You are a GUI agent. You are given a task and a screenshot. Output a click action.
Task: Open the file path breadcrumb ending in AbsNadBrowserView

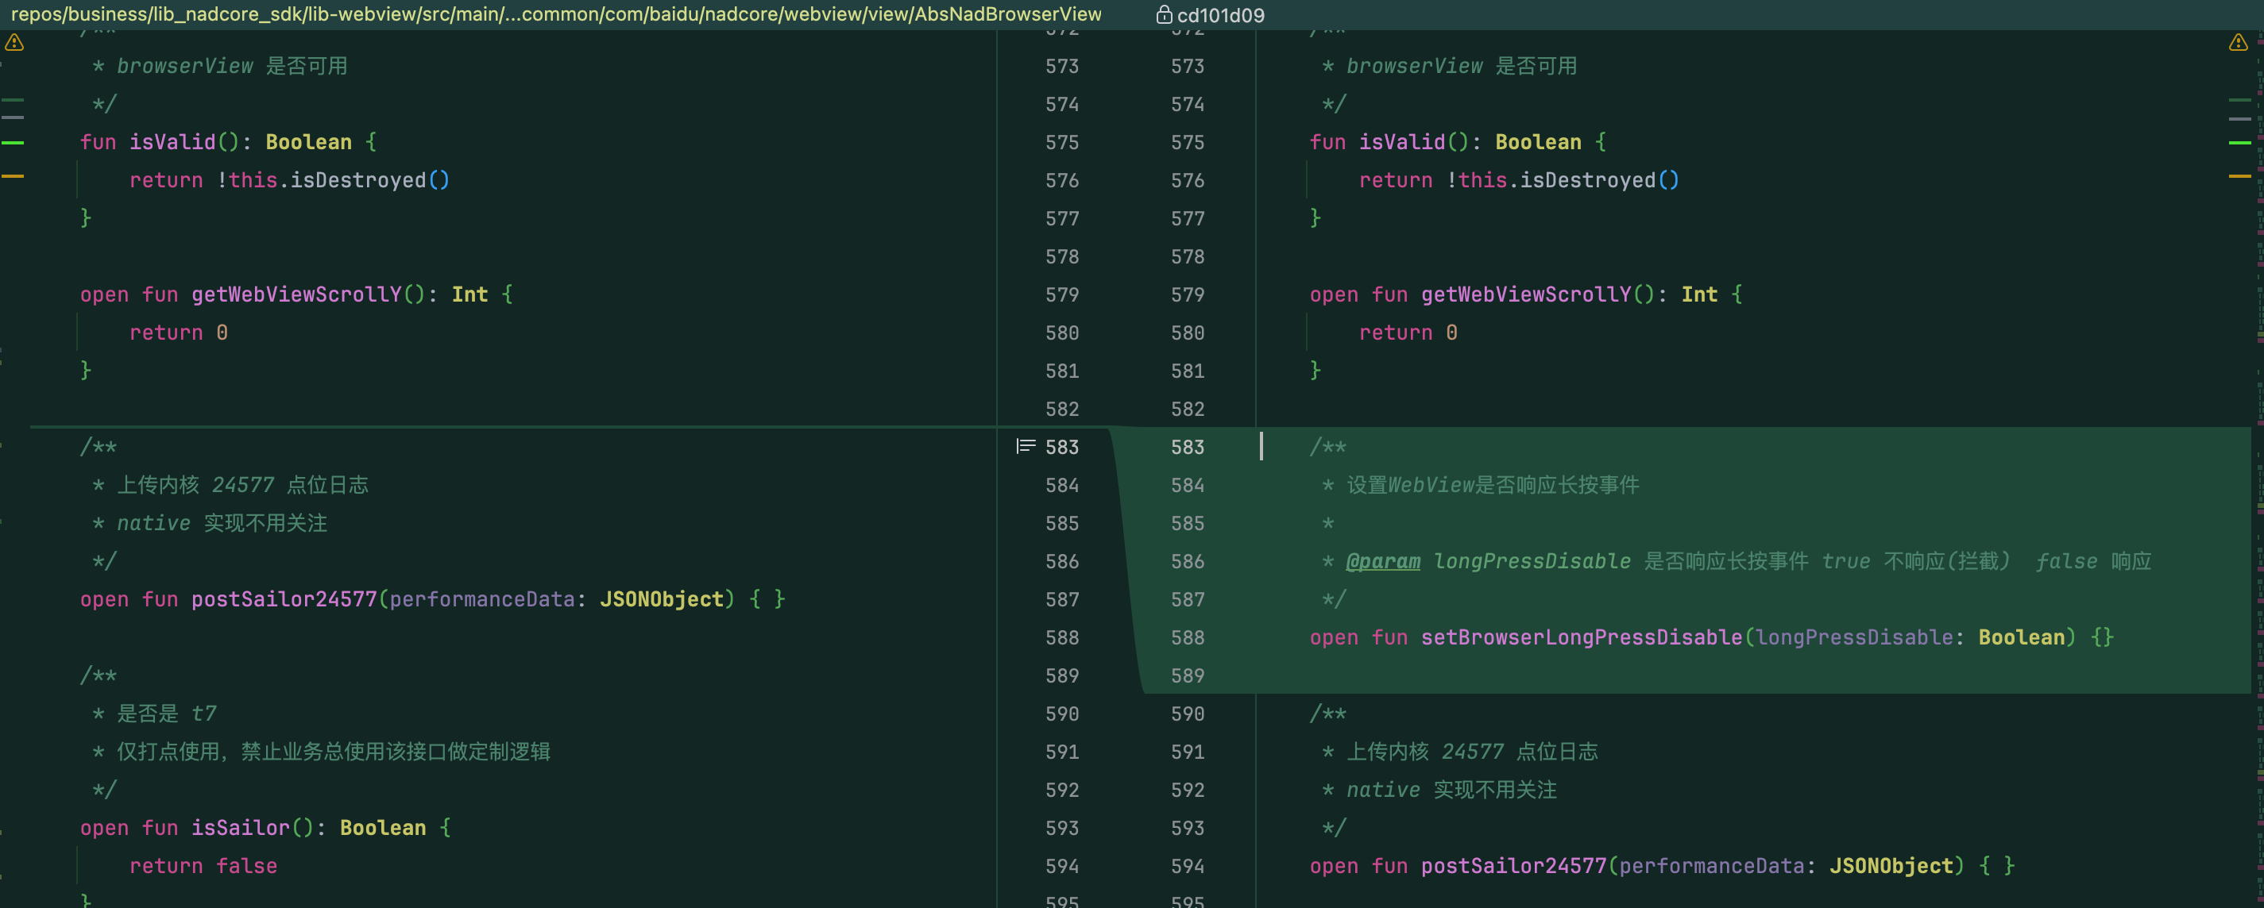[555, 14]
